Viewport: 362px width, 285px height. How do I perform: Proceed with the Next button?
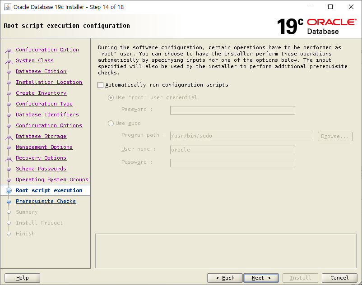[x=261, y=278]
